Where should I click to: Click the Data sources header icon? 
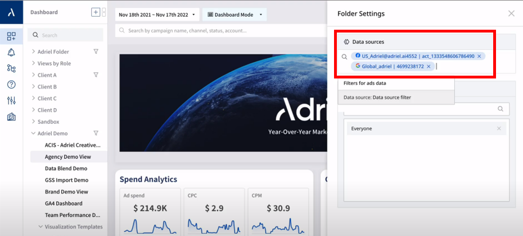(x=346, y=42)
